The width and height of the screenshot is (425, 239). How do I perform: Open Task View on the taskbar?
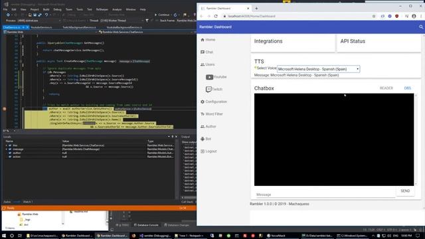coord(19,236)
